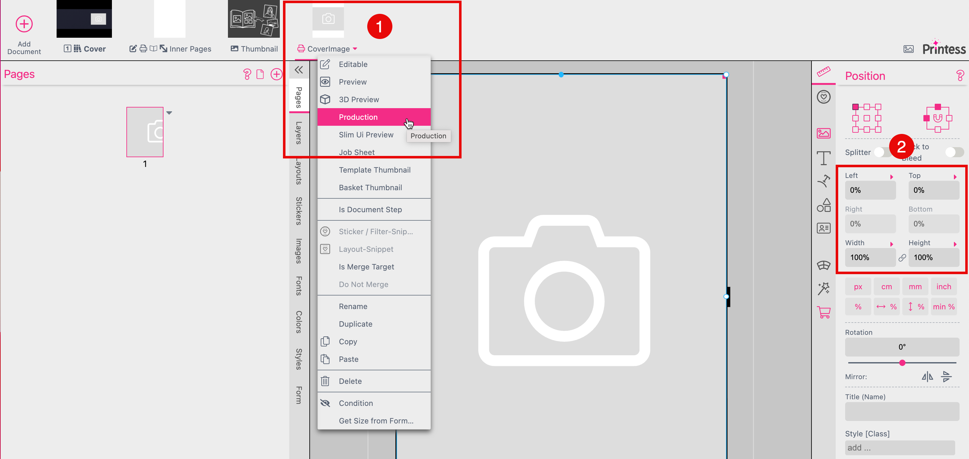Click the mm unit button
Image resolution: width=969 pixels, height=459 pixels.
[x=915, y=287]
